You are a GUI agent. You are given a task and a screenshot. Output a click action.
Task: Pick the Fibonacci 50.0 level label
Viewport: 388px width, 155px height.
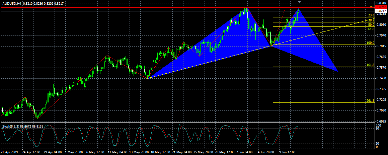(x=371, y=25)
